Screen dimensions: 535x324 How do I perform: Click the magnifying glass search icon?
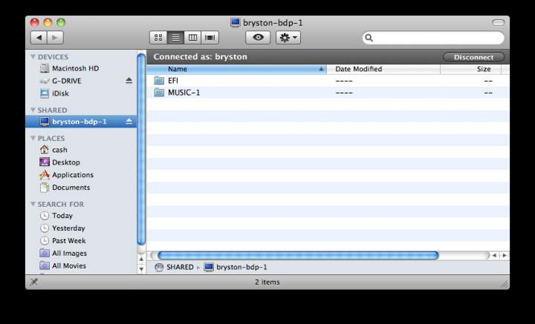pyautogui.click(x=369, y=38)
